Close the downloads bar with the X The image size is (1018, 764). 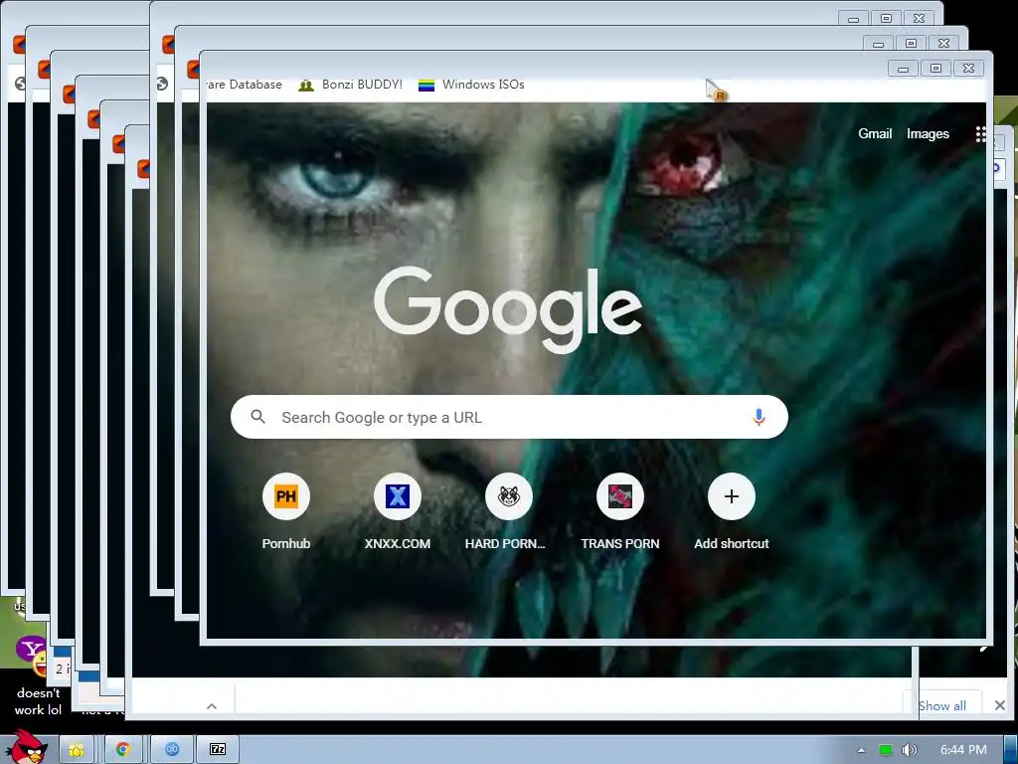pos(999,705)
